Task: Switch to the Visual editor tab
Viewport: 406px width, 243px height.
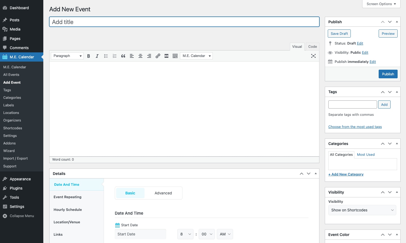Action: pos(297,47)
